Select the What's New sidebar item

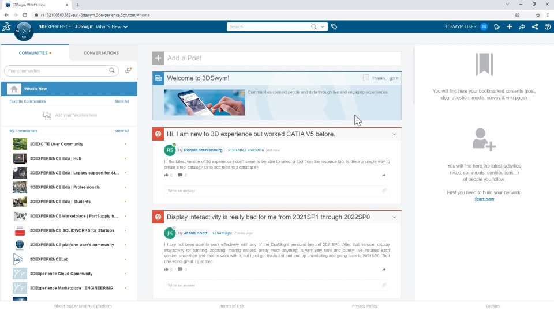69,89
